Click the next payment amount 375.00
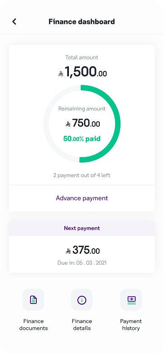Viewport: 164px width, 354px height. (x=82, y=250)
